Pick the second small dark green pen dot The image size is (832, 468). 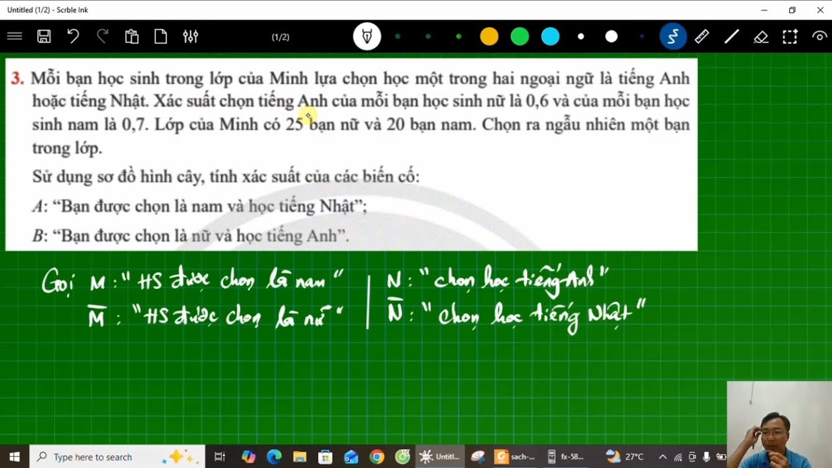428,36
